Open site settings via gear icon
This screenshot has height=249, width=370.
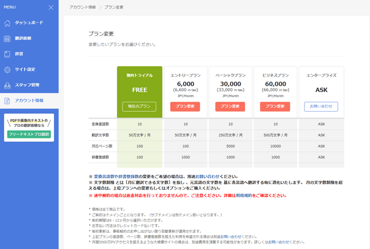click(8, 70)
